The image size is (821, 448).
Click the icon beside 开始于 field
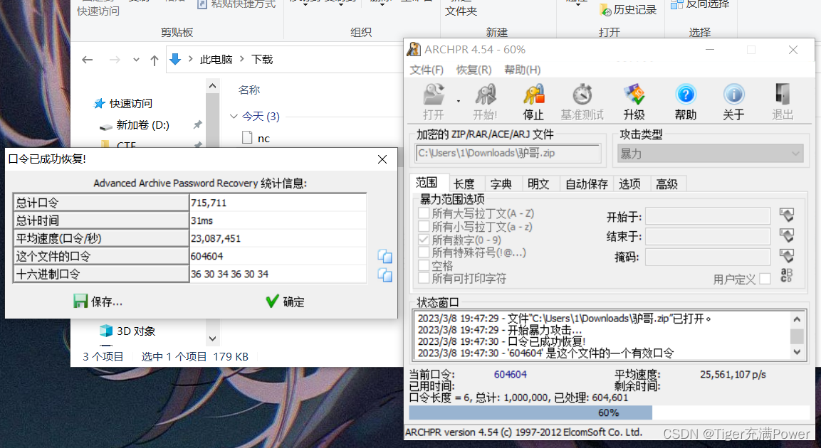[x=786, y=215]
